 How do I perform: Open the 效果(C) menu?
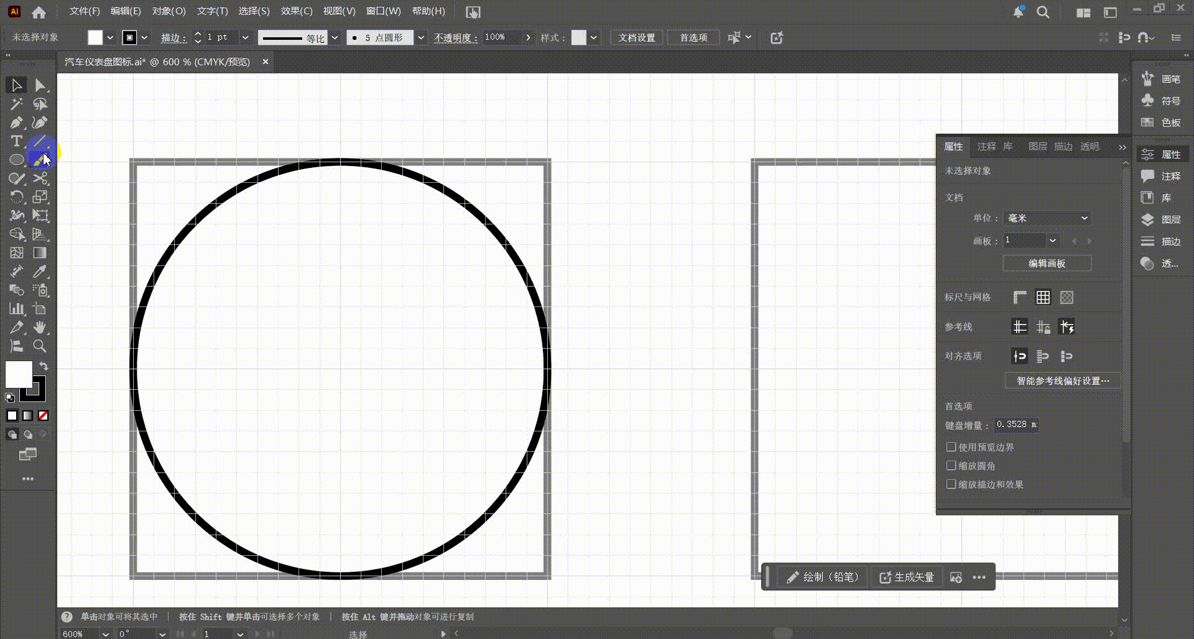point(297,11)
